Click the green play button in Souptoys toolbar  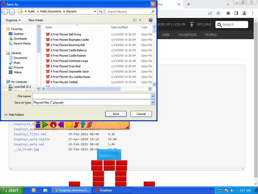(x=45, y=125)
